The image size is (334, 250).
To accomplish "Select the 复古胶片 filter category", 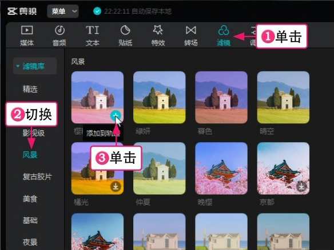I will click(x=37, y=177).
